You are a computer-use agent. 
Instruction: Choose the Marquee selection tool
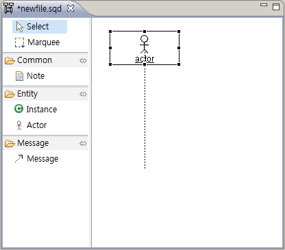[x=37, y=42]
